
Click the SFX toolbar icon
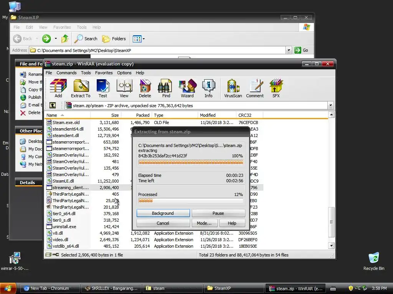click(276, 88)
